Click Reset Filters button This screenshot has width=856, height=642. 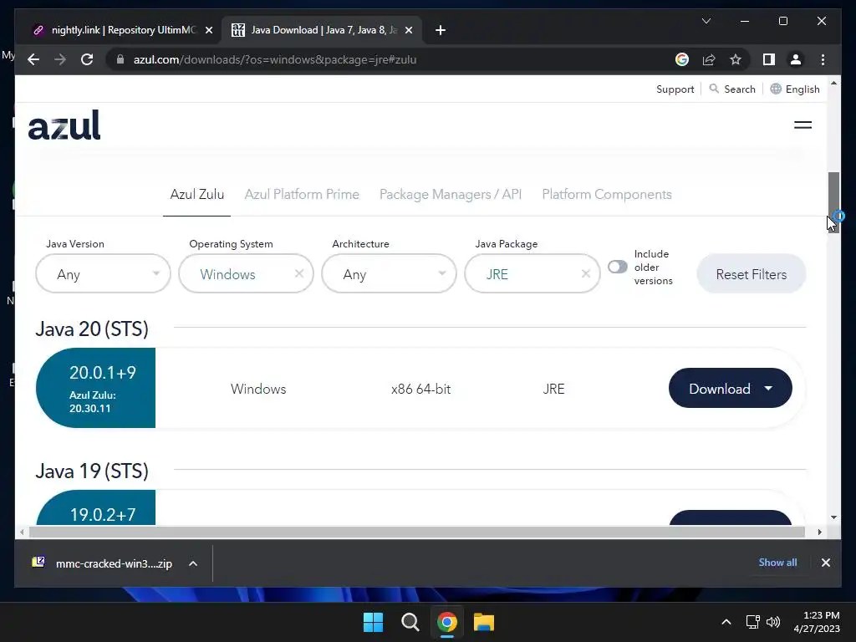pos(752,274)
